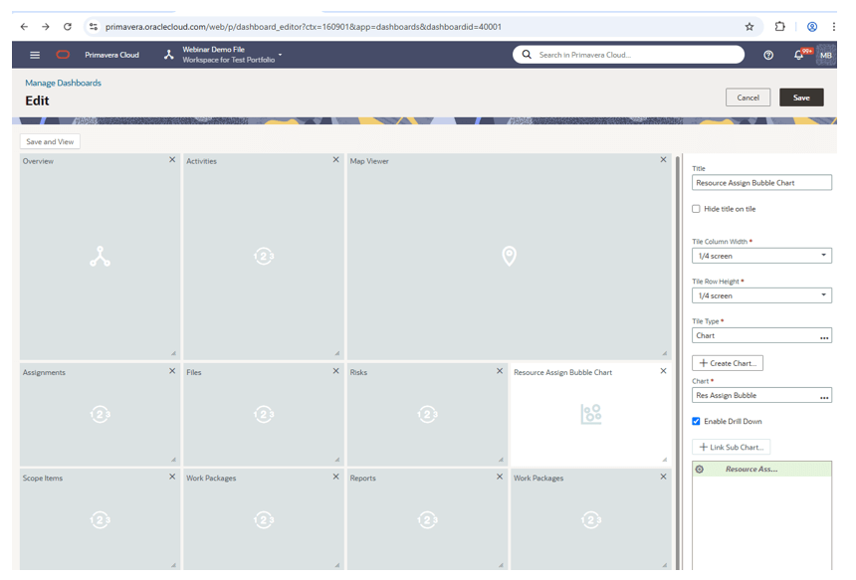856x580 pixels.
Task: Click the workspace tools icon beside Webinar Demo File
Action: tap(167, 55)
